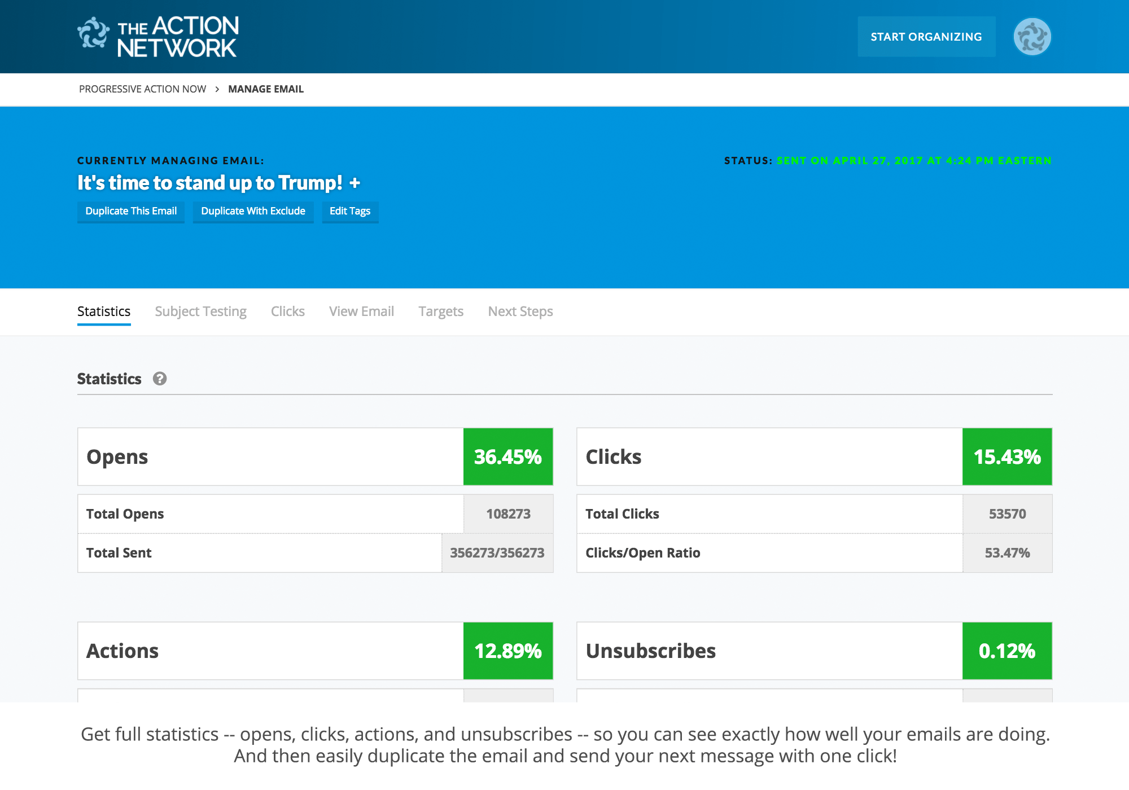Click Clicks/Open Ratio value 53.47%
The height and width of the screenshot is (790, 1129).
pos(1007,553)
